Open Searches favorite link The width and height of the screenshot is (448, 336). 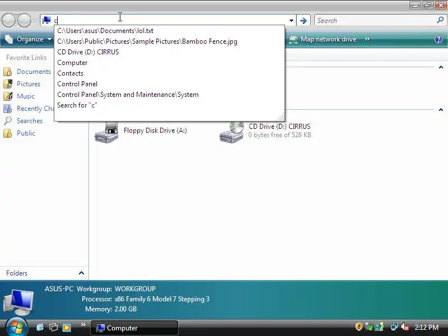point(30,121)
